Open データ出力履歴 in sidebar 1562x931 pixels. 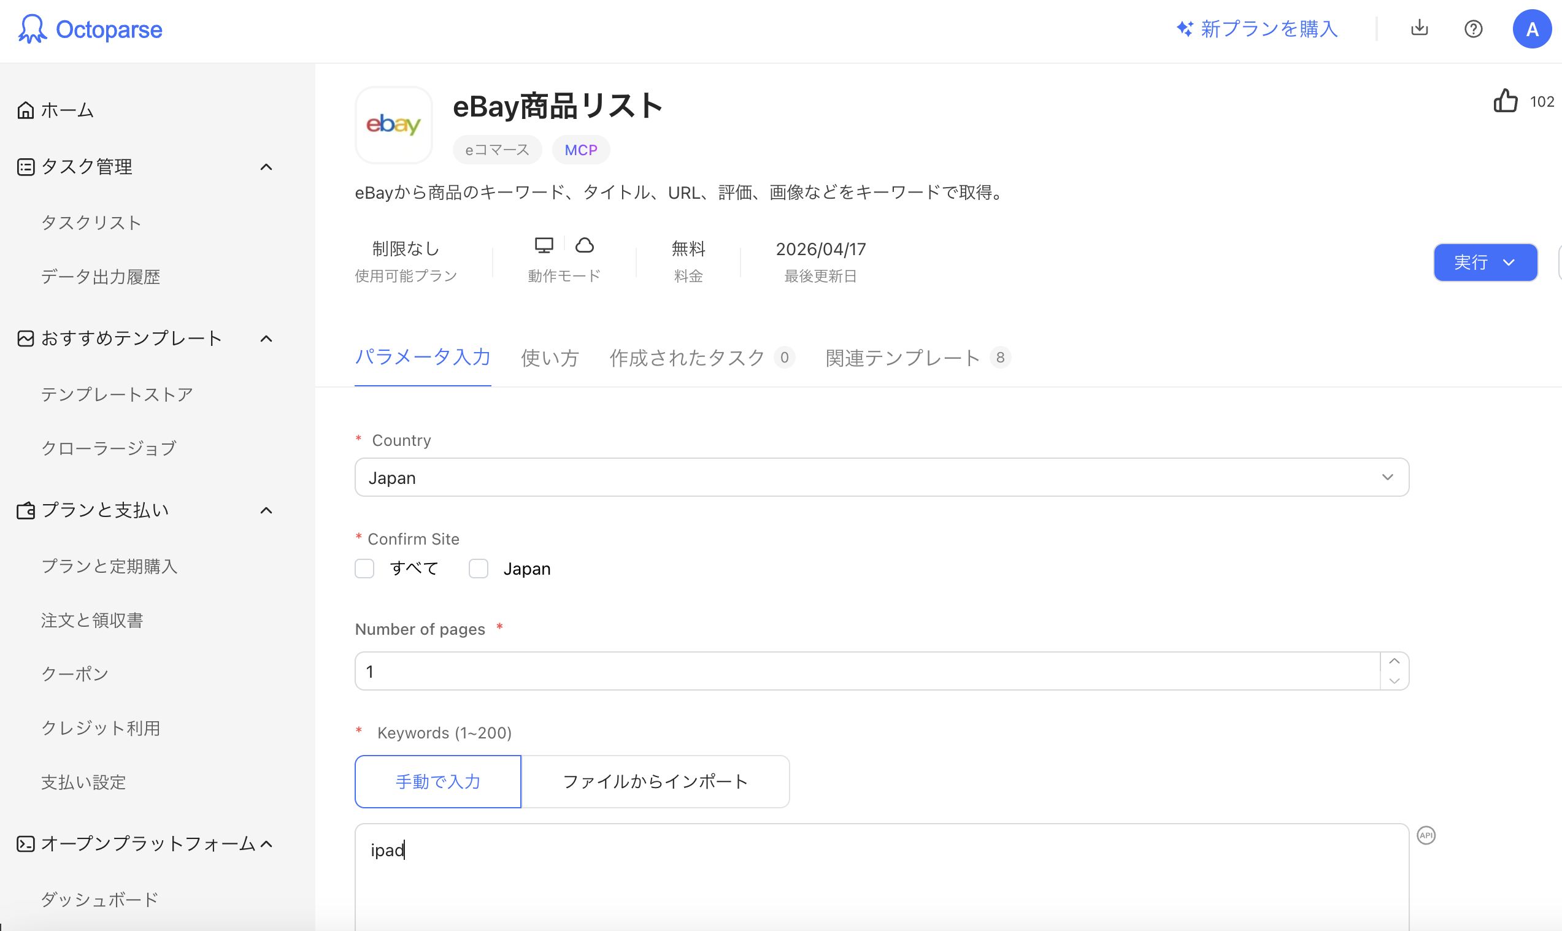click(x=101, y=277)
